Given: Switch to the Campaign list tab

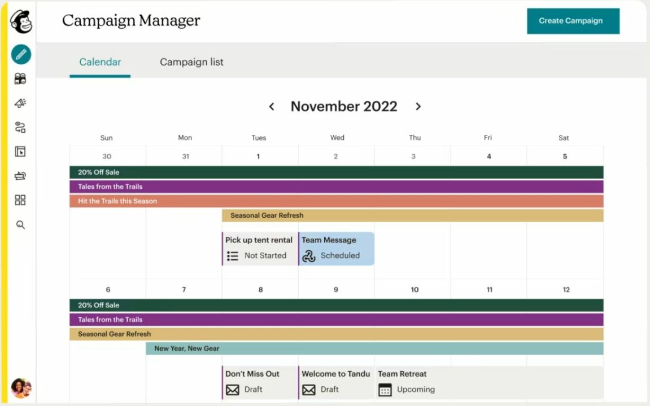Looking at the screenshot, I should coord(191,62).
